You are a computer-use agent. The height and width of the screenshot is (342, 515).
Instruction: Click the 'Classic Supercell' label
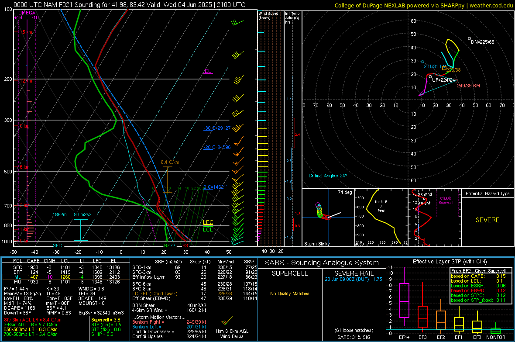(446, 200)
